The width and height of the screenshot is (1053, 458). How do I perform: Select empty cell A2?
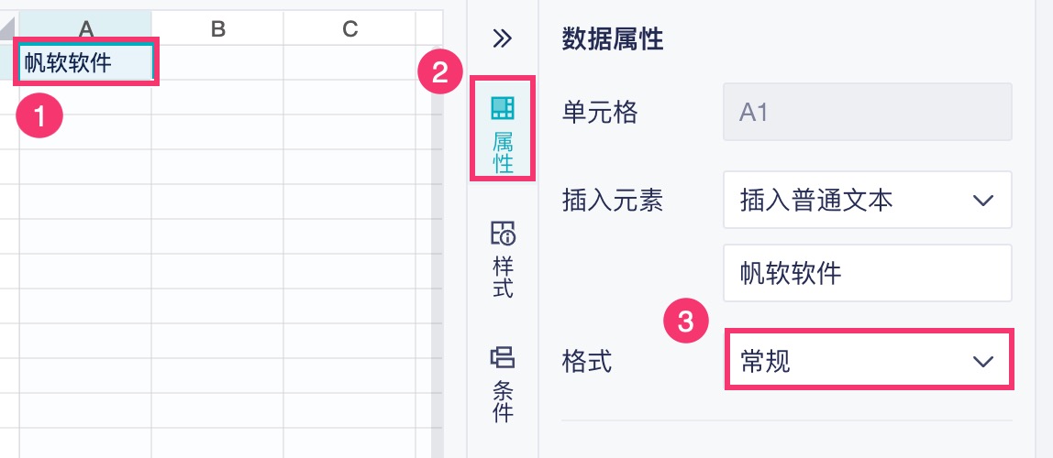85,97
